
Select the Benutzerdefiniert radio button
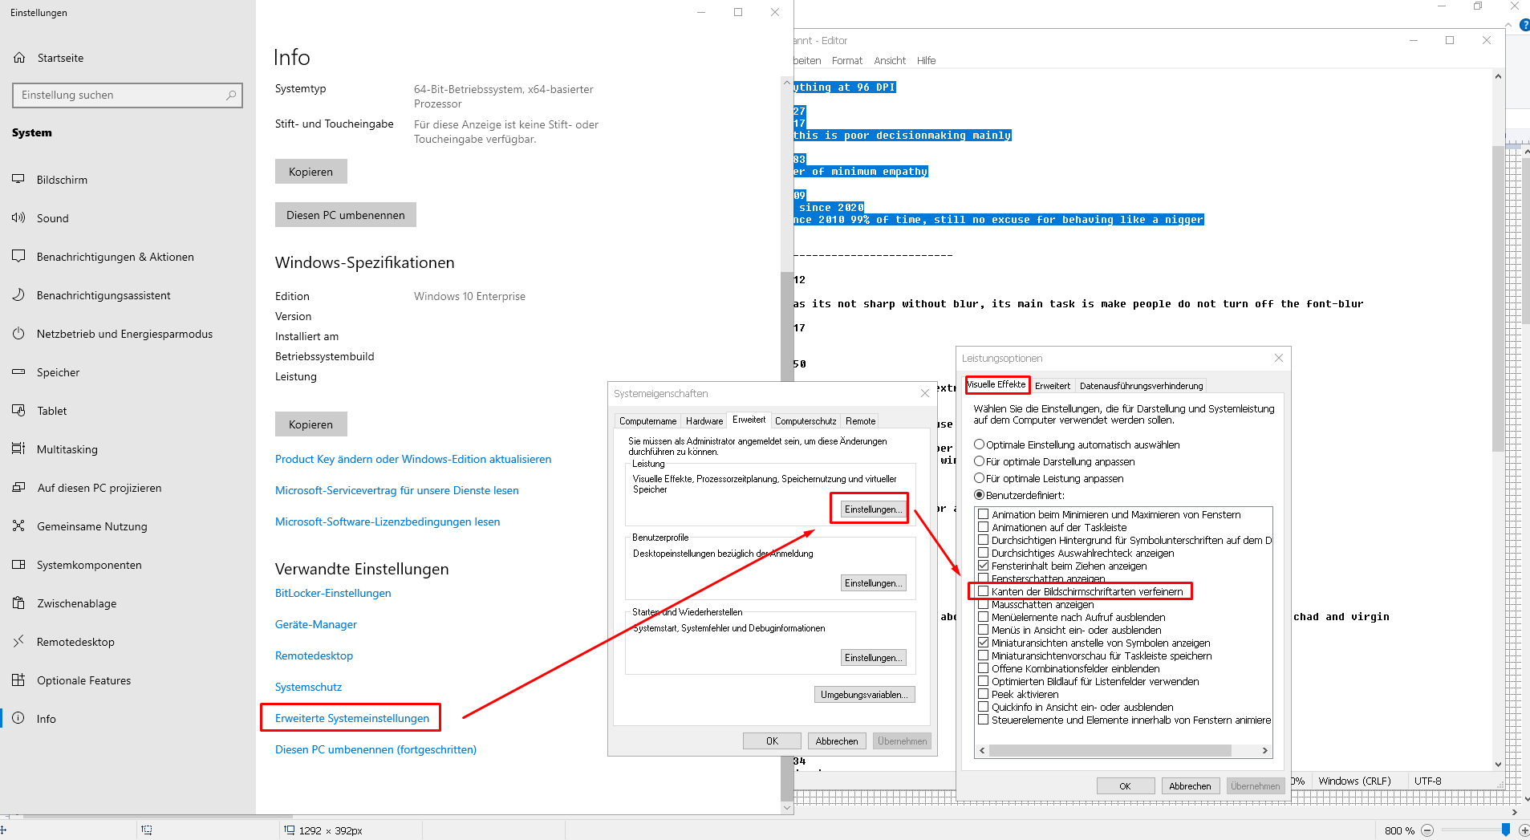[x=979, y=495]
